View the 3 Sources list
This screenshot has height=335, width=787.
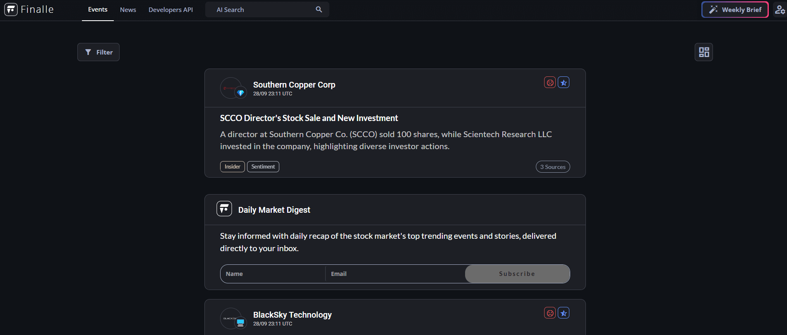[553, 167]
